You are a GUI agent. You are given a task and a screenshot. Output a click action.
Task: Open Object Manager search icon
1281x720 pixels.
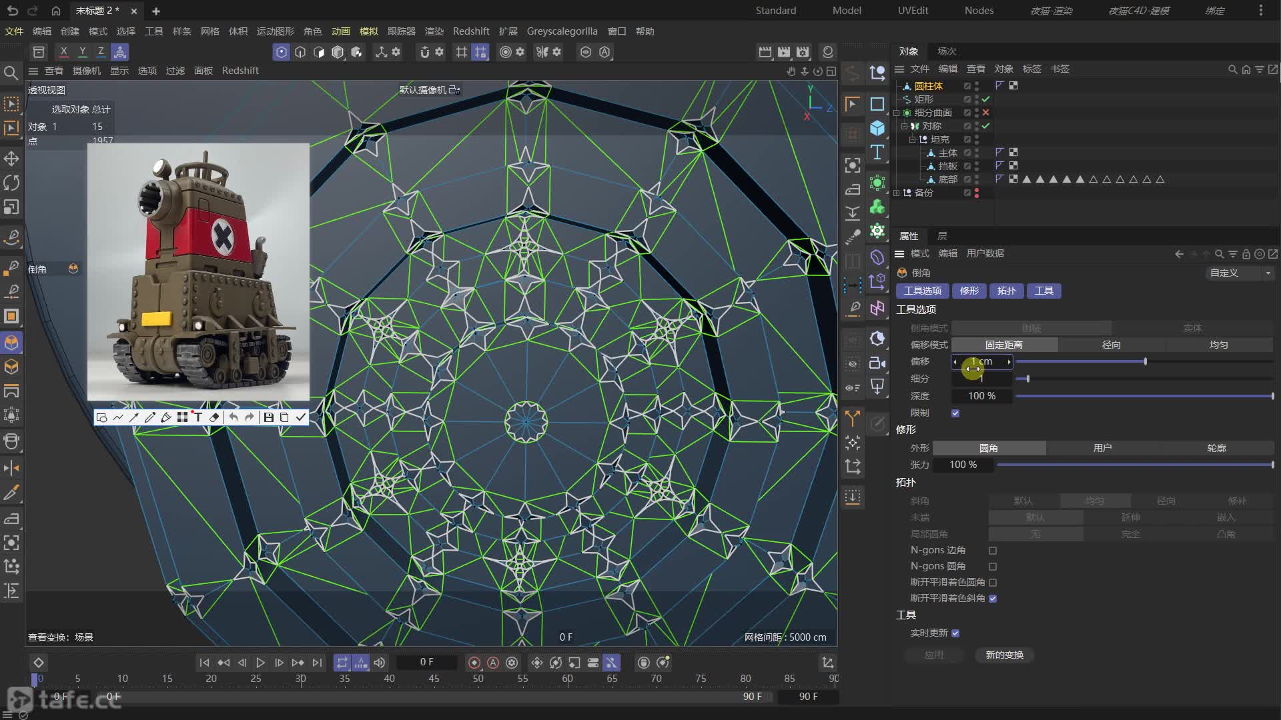pos(1232,69)
